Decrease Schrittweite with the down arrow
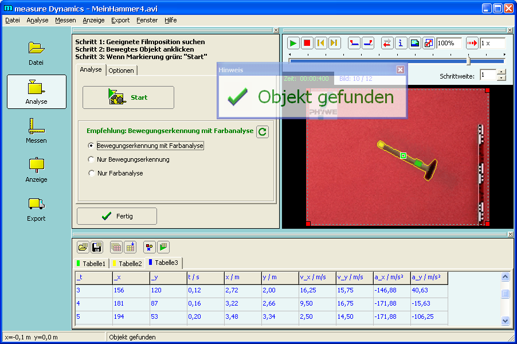517x344 pixels. point(501,78)
